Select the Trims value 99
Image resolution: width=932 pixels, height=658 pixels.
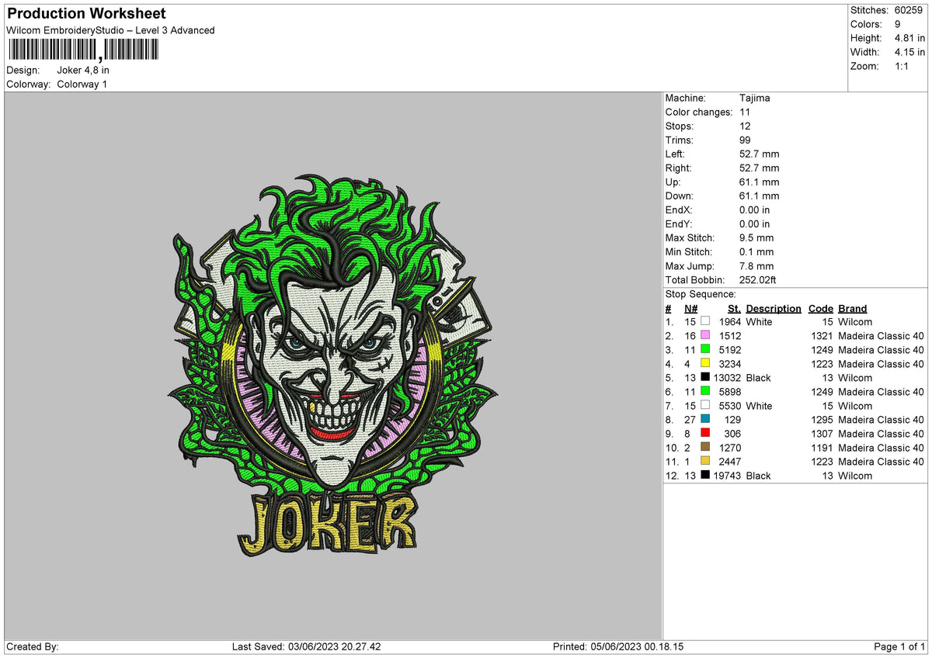746,140
